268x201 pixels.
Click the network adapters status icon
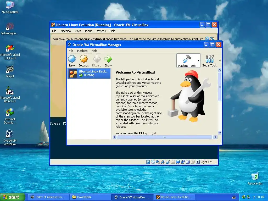tap(163, 162)
